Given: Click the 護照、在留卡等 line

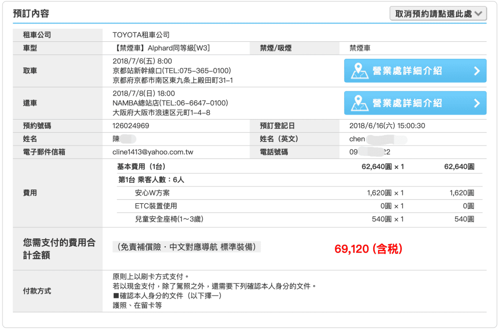Looking at the screenshot, I should click(x=137, y=306).
